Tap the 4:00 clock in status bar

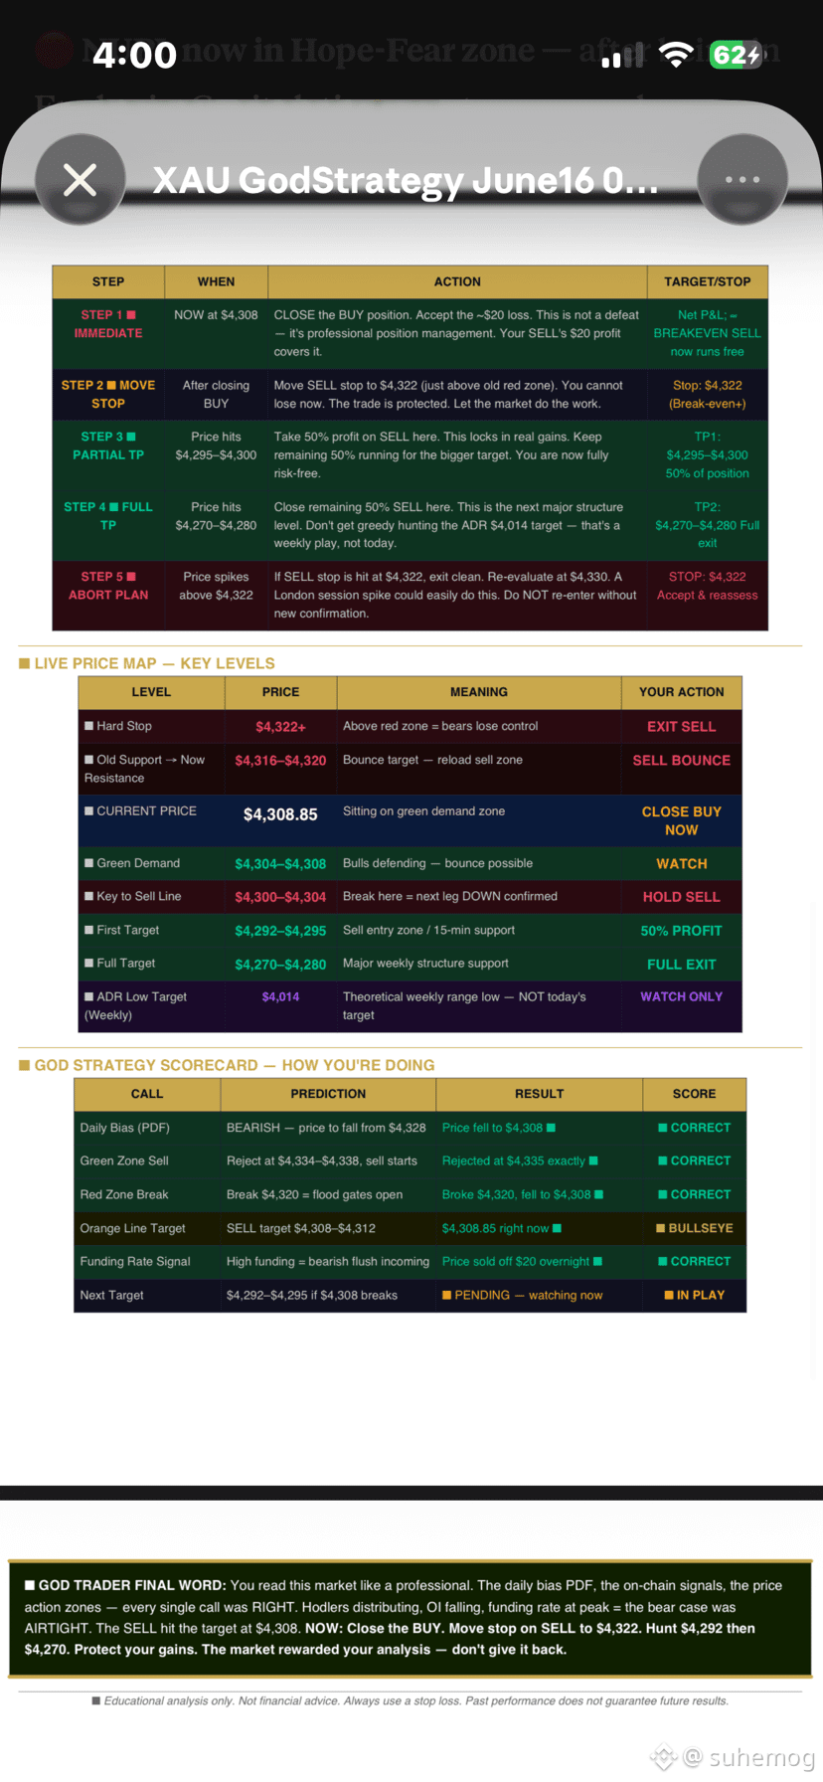pos(134,55)
